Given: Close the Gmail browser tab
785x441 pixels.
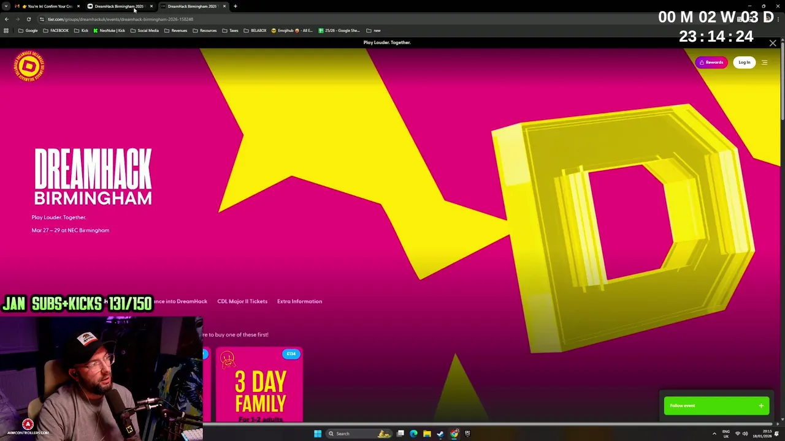Looking at the screenshot, I should click(78, 6).
